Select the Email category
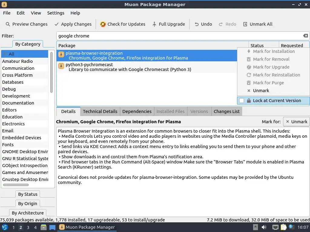 pos(25,131)
